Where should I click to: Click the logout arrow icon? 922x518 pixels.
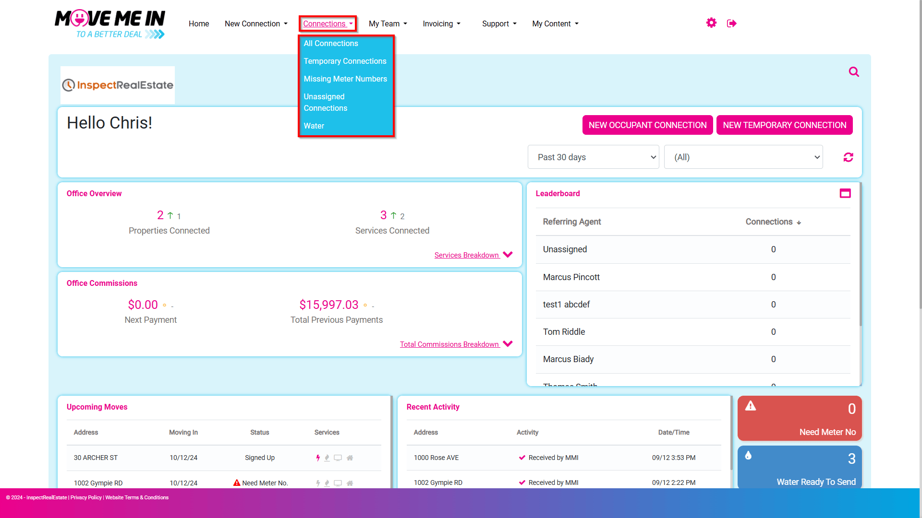click(732, 23)
